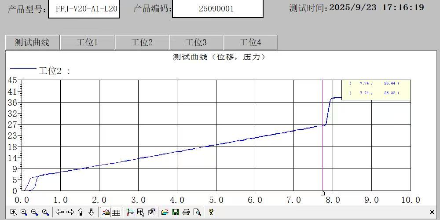
Task: Click the test time 2025/9/23 17:16:19
Action: tap(376, 7)
